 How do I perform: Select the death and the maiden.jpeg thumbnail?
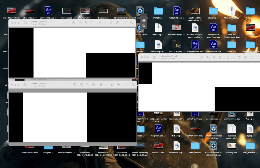[x=195, y=11]
